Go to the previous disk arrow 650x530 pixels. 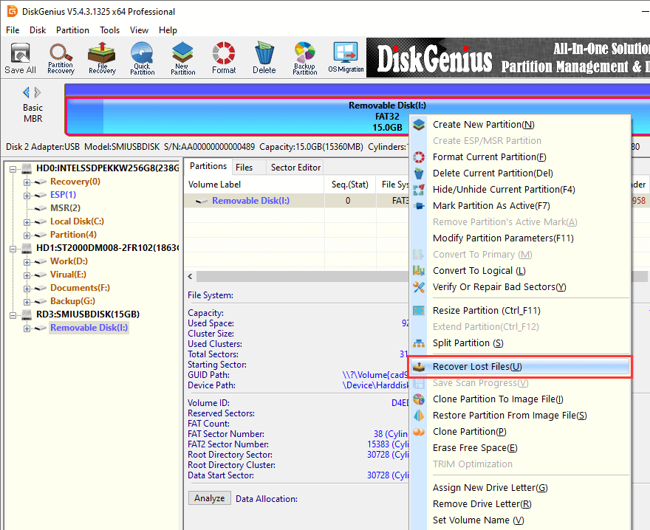point(27,92)
